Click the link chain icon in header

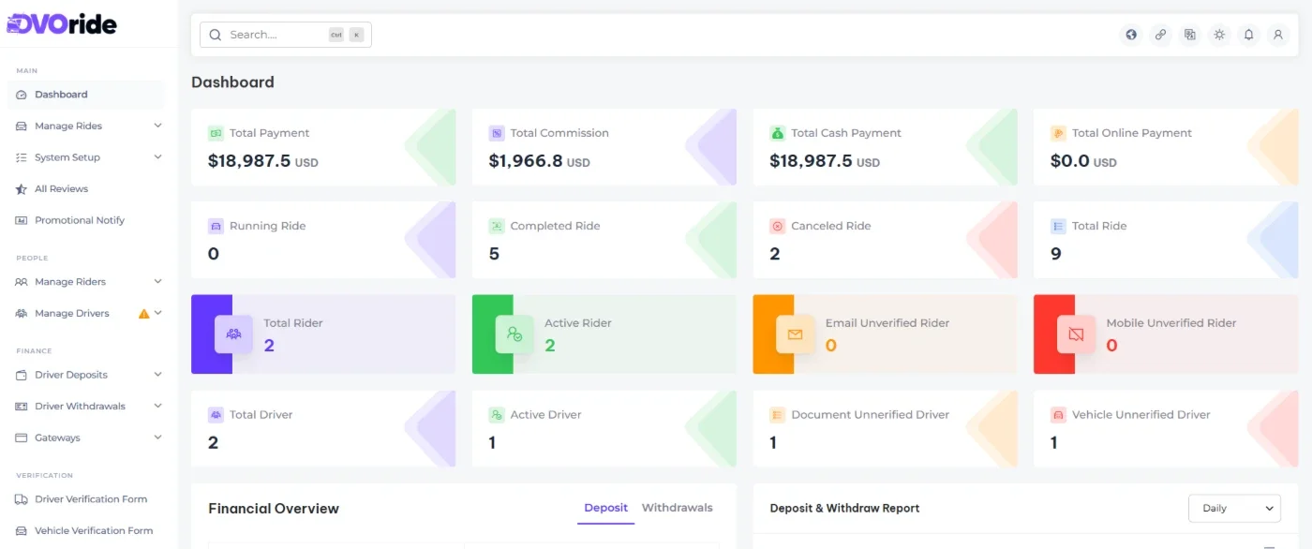click(1160, 35)
